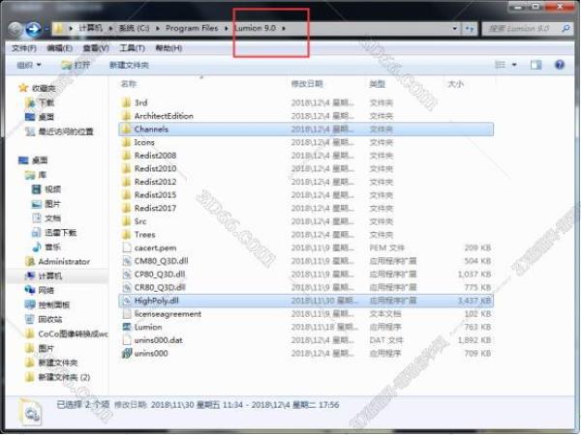
Task: Click the refresh address button
Action: point(470,28)
